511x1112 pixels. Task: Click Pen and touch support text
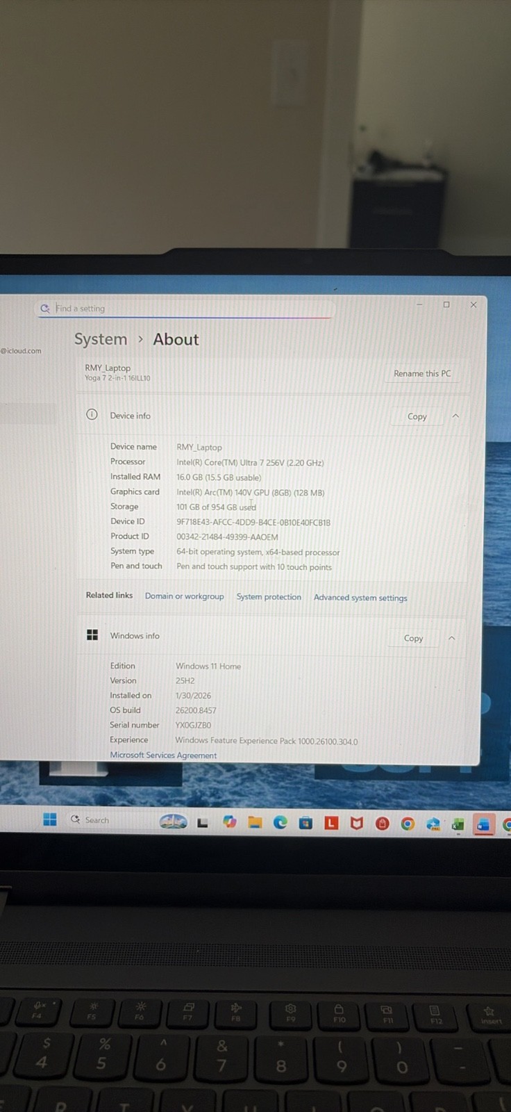[254, 567]
